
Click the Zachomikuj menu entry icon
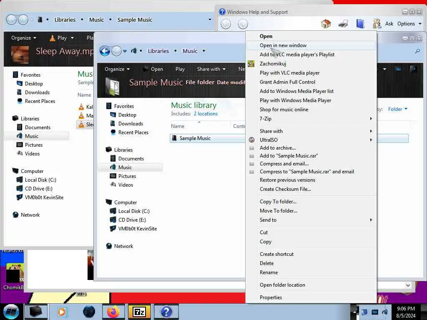251,64
